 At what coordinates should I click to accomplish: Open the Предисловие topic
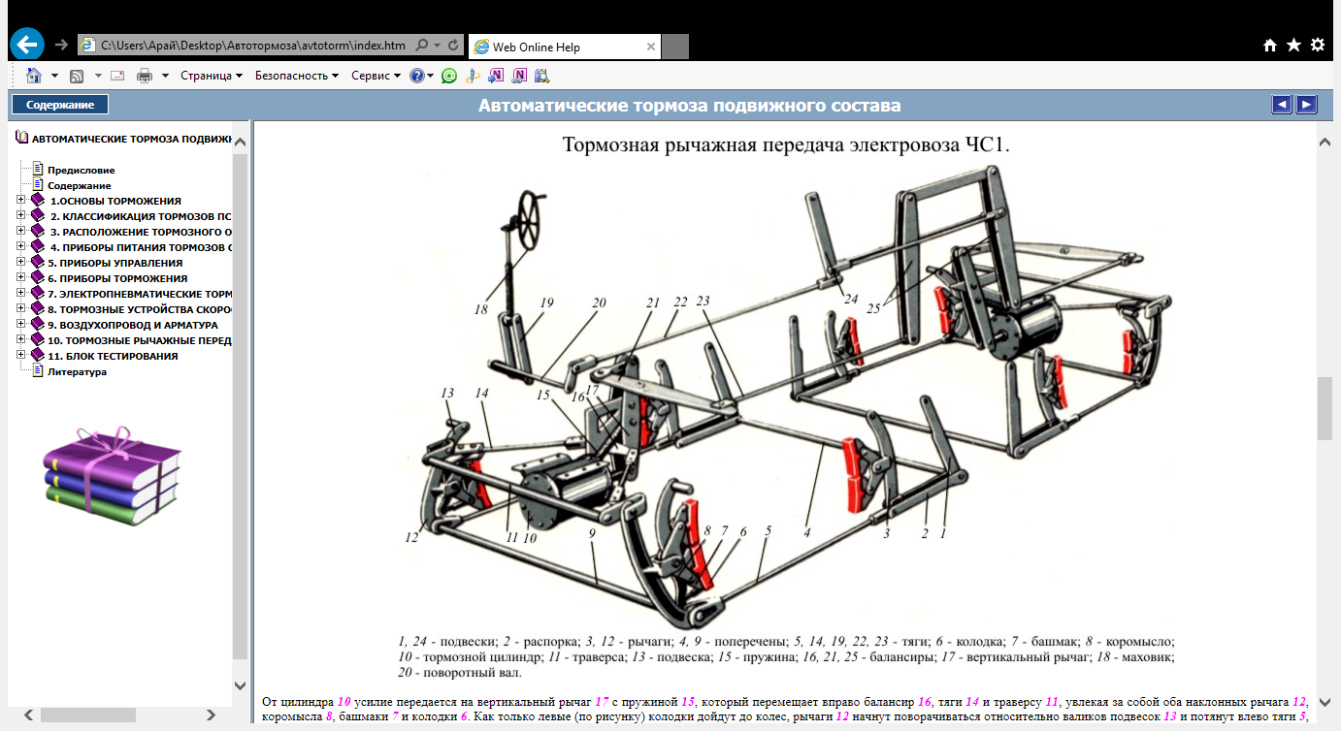point(82,170)
